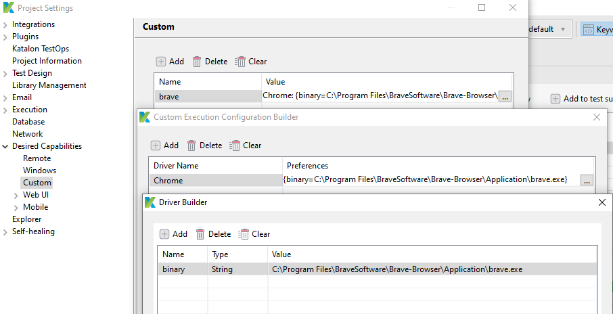Click the Preferences column header
The width and height of the screenshot is (613, 314).
tap(438, 166)
